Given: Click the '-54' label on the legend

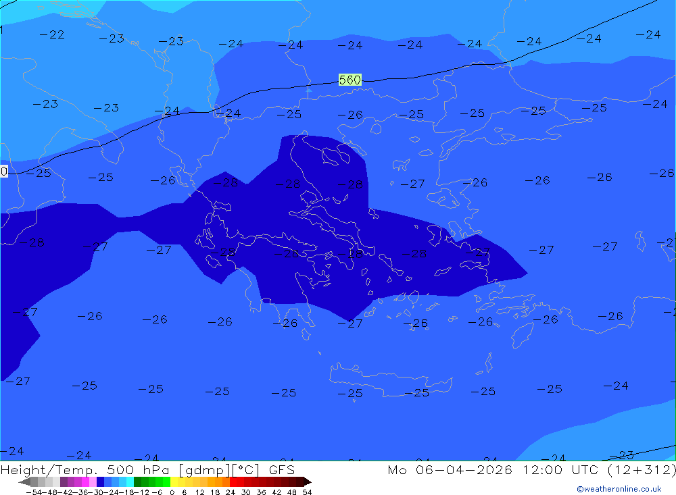Looking at the screenshot, I should [34, 492].
